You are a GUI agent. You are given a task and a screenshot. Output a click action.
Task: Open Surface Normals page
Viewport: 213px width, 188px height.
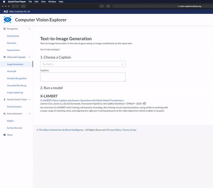pyautogui.click(x=15, y=128)
